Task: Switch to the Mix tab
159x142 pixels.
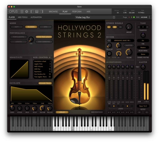Action: (x=89, y=12)
